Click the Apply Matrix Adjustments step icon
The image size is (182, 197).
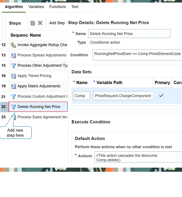[x=13, y=86]
